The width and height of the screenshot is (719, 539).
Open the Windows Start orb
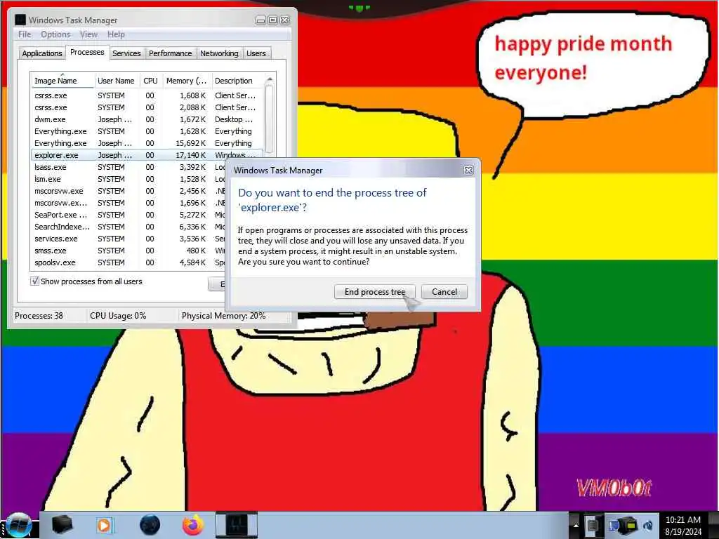pyautogui.click(x=18, y=525)
